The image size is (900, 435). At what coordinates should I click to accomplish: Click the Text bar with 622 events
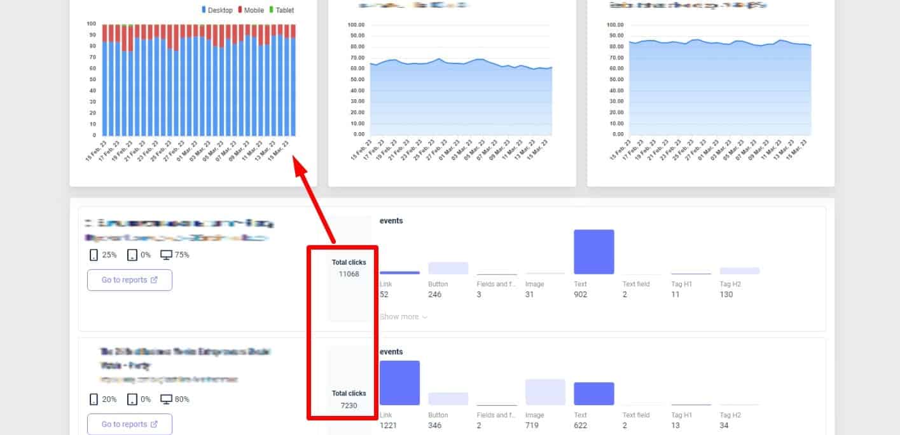pyautogui.click(x=593, y=394)
